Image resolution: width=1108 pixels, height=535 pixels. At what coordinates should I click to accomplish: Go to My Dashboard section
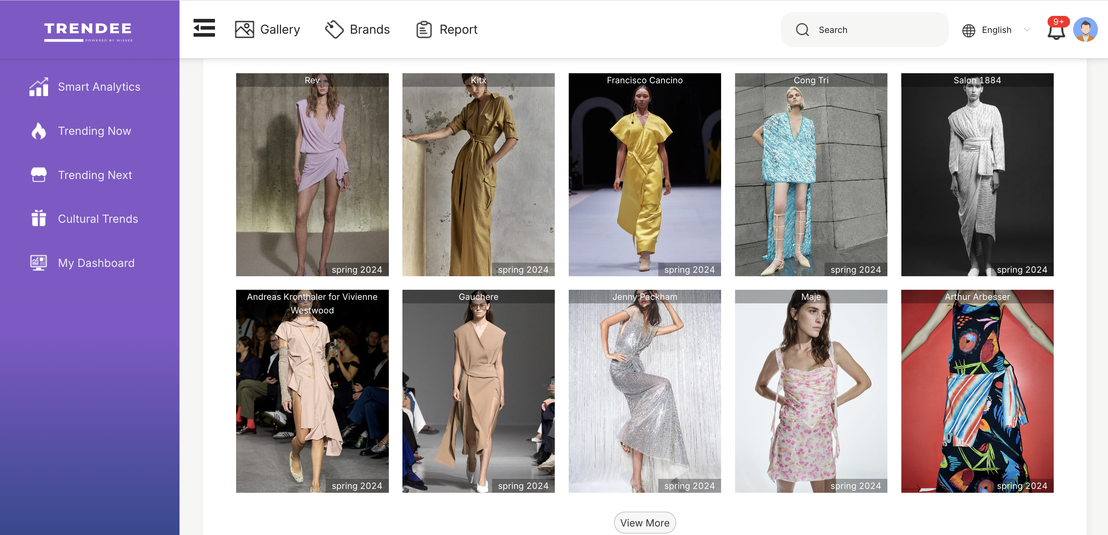pyautogui.click(x=83, y=263)
